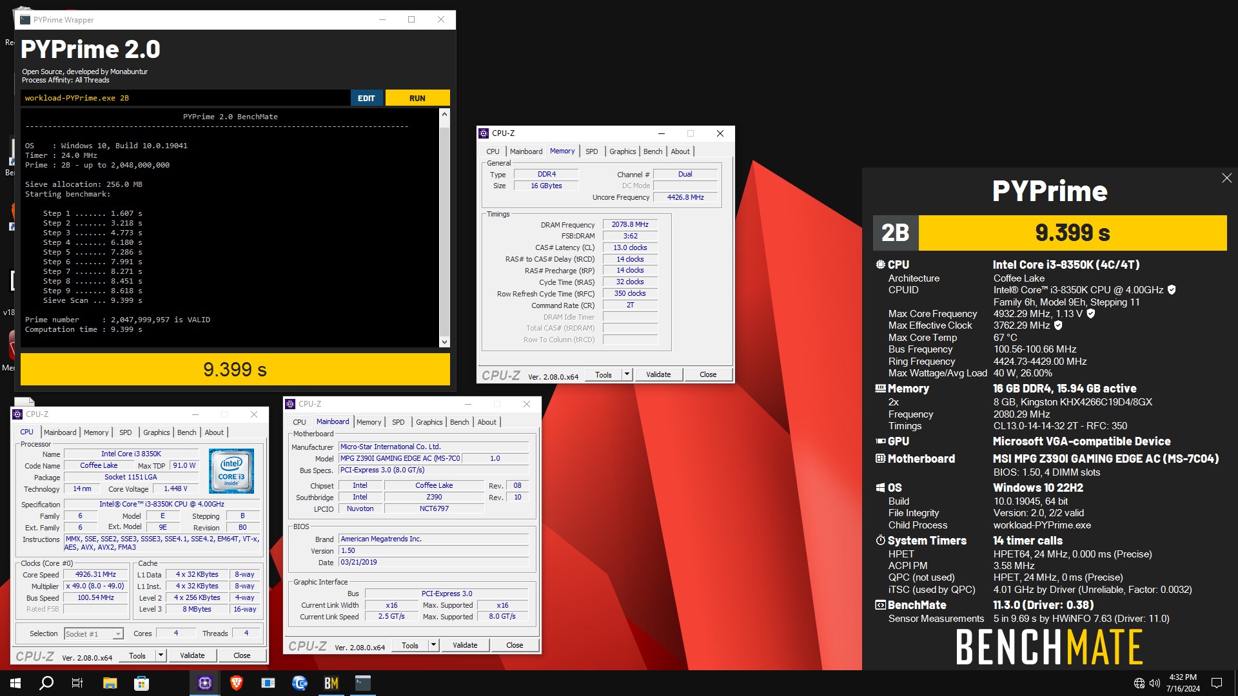Click the Uncore Frequency 4426.8 MHz value
The image size is (1238, 696).
pyautogui.click(x=685, y=197)
